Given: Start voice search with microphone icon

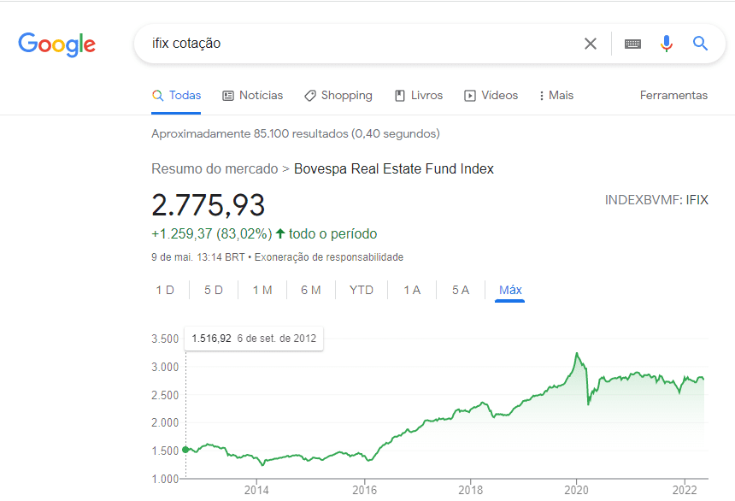Looking at the screenshot, I should click(667, 44).
